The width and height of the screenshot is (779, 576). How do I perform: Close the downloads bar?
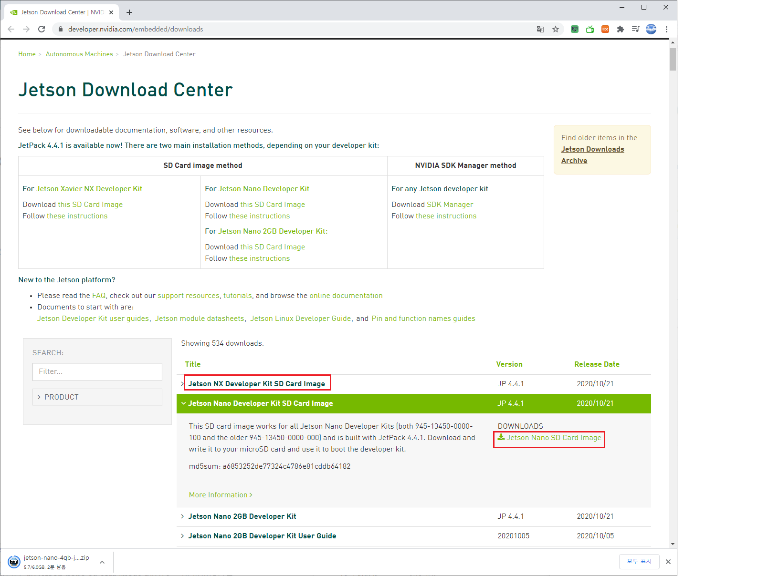pos(668,562)
